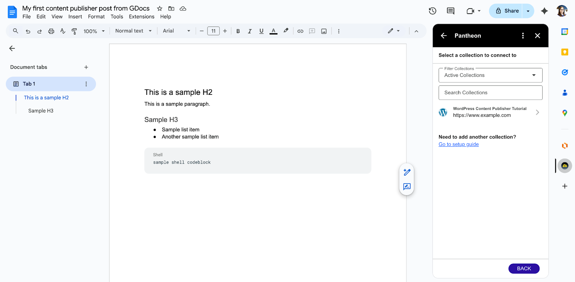Image resolution: width=575 pixels, height=282 pixels.
Task: Search the menus magnifier icon
Action: tap(15, 31)
